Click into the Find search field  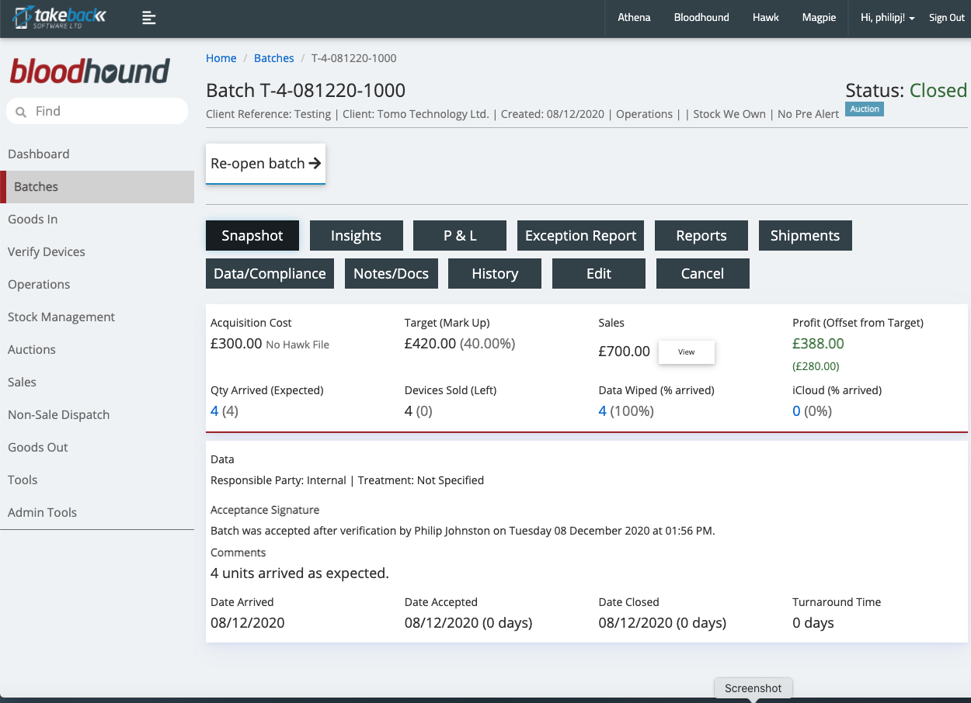point(97,111)
